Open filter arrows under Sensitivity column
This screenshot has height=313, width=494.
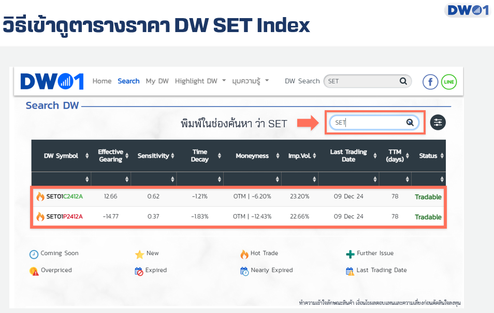pyautogui.click(x=172, y=179)
